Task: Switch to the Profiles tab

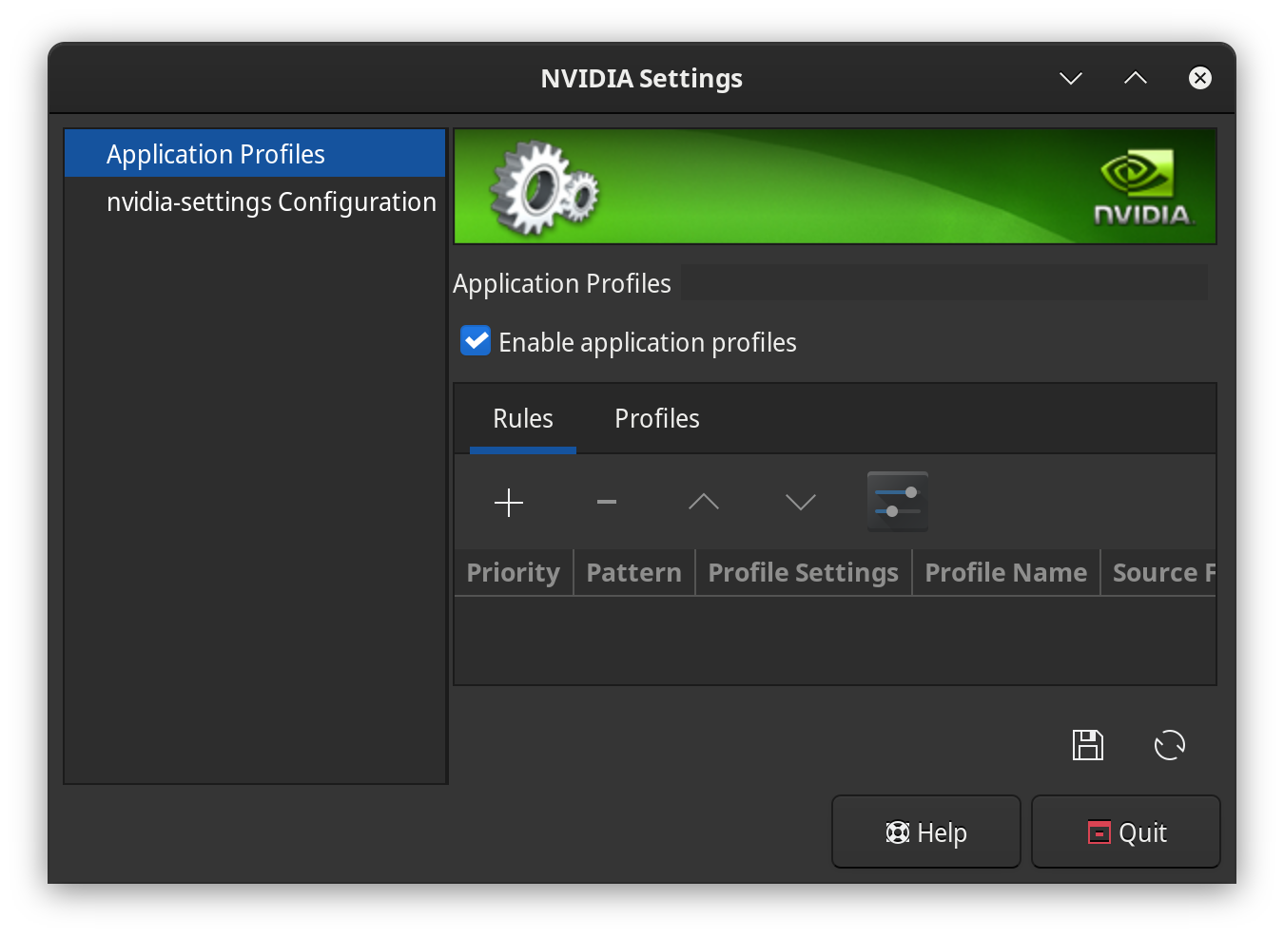Action: [x=656, y=419]
